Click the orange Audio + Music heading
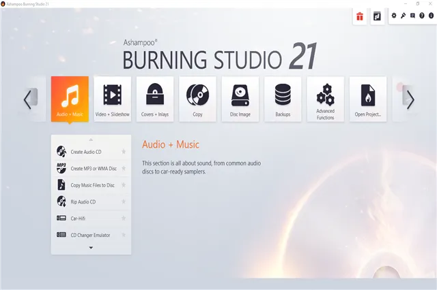Screen dimensions: 437x290 click(x=171, y=144)
